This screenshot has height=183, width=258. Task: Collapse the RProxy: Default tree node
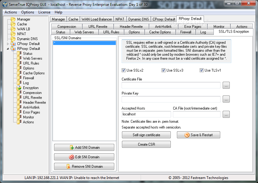(8, 49)
